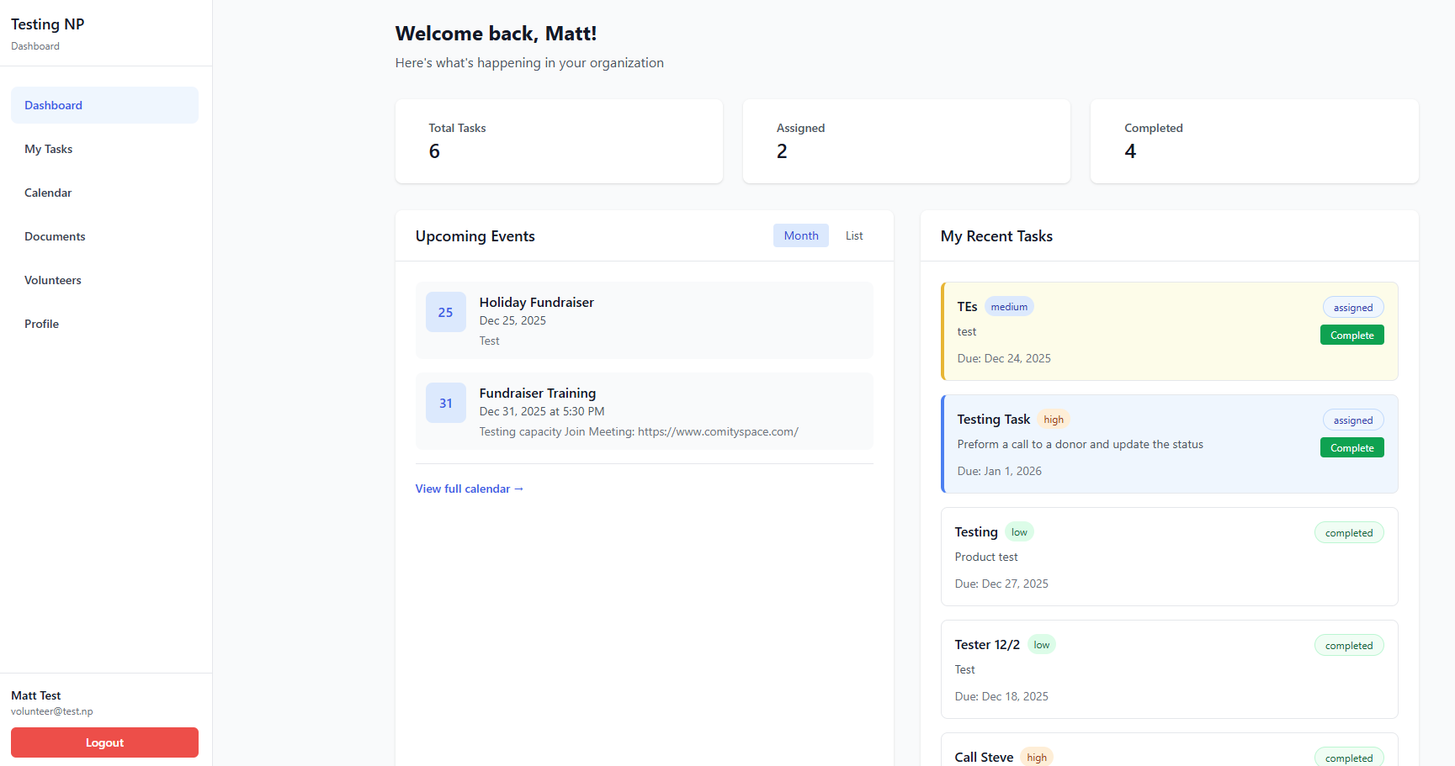The image size is (1455, 766).
Task: Open the Documents section
Action: (55, 236)
